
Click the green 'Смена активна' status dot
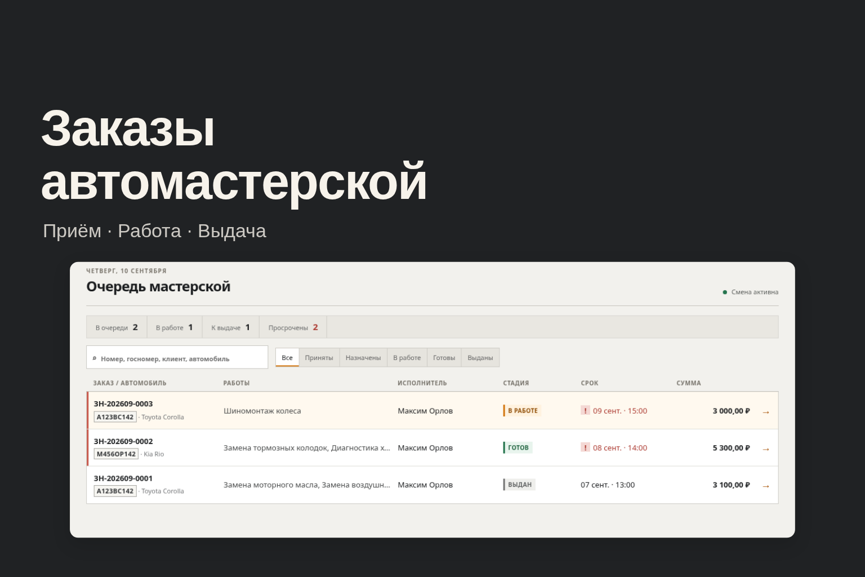725,292
